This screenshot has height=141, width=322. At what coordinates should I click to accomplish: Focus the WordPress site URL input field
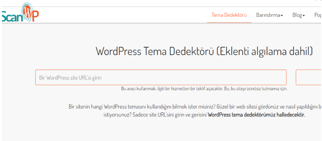coord(161,77)
